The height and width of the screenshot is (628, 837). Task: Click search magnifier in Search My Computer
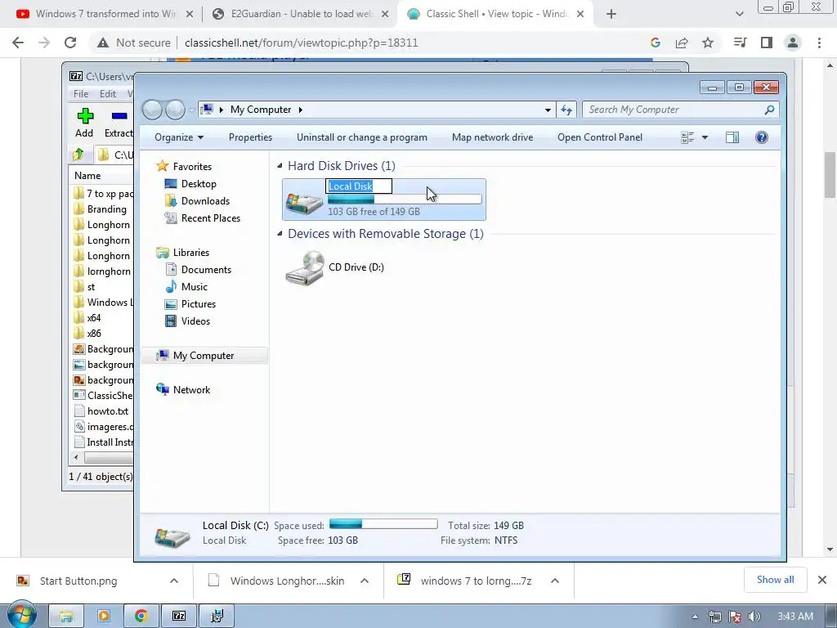pyautogui.click(x=769, y=110)
